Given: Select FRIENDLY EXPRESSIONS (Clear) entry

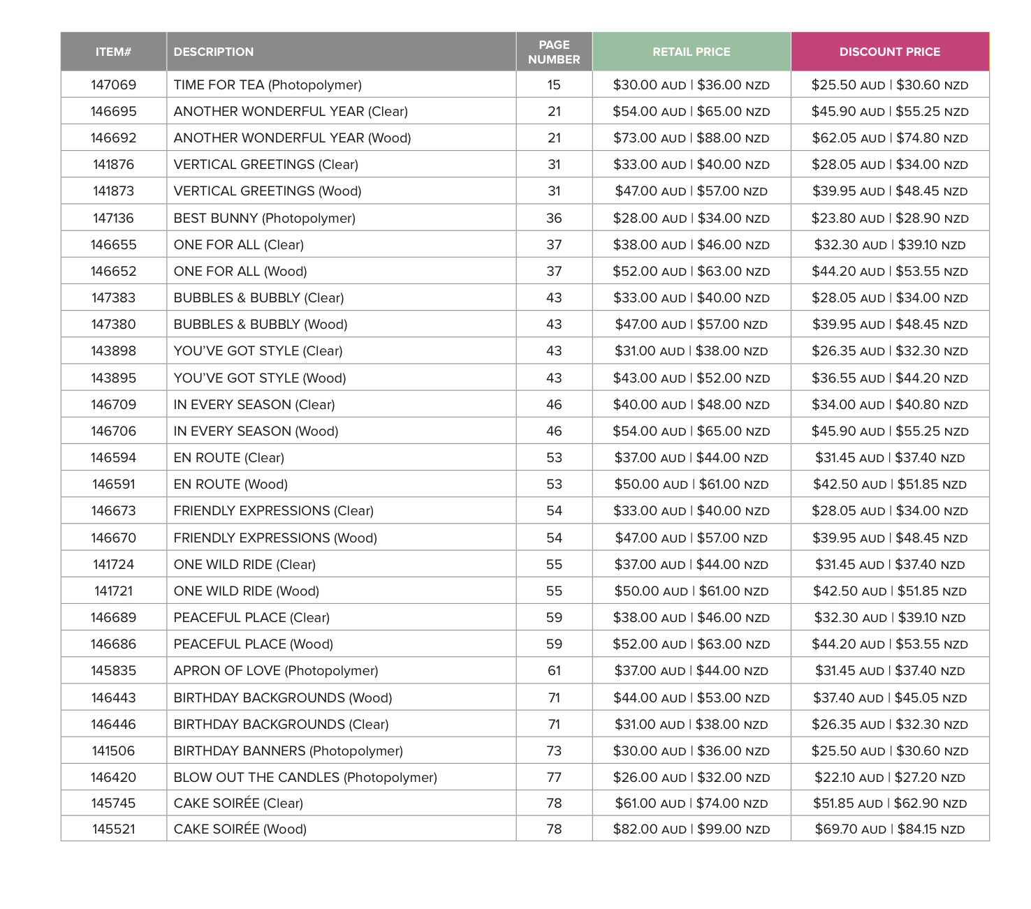Looking at the screenshot, I should pyautogui.click(x=274, y=511).
